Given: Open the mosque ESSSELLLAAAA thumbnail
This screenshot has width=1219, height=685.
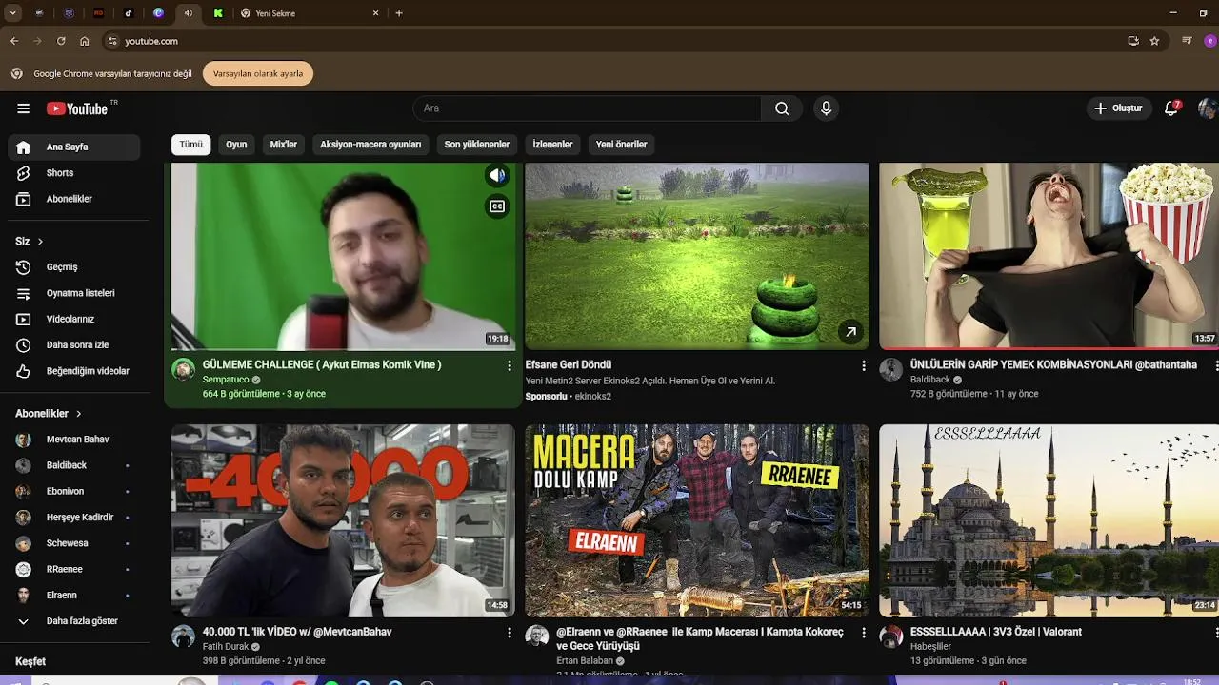Looking at the screenshot, I should click(1049, 520).
